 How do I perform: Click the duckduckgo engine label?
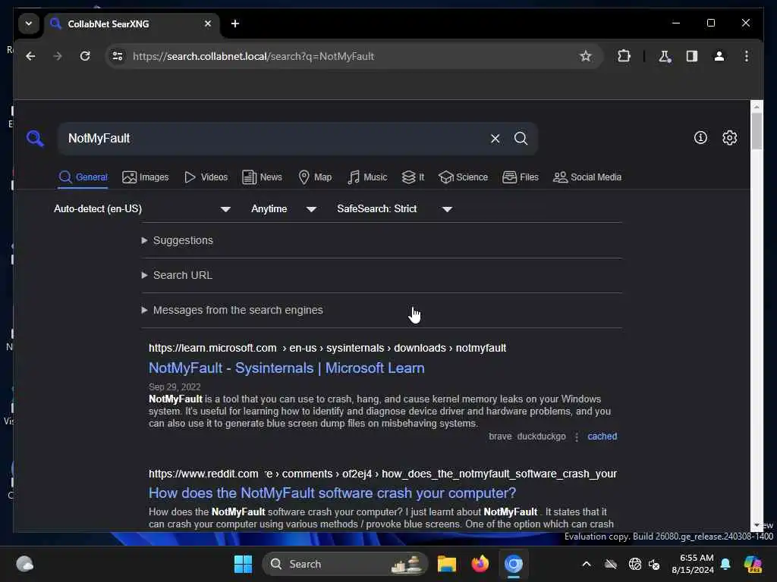[x=541, y=436]
